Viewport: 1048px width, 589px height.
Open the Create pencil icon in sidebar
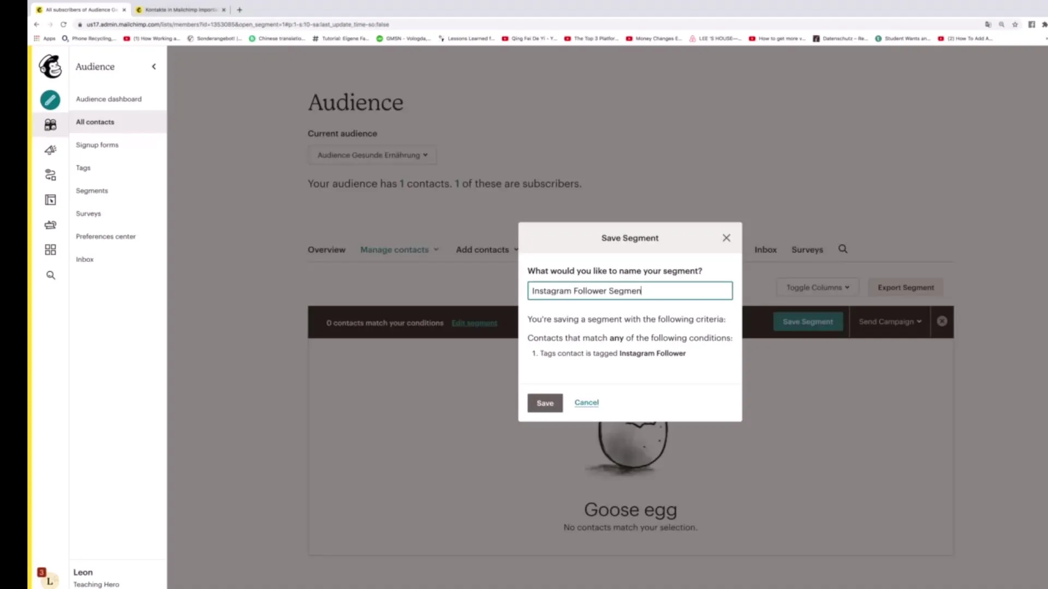(50, 100)
